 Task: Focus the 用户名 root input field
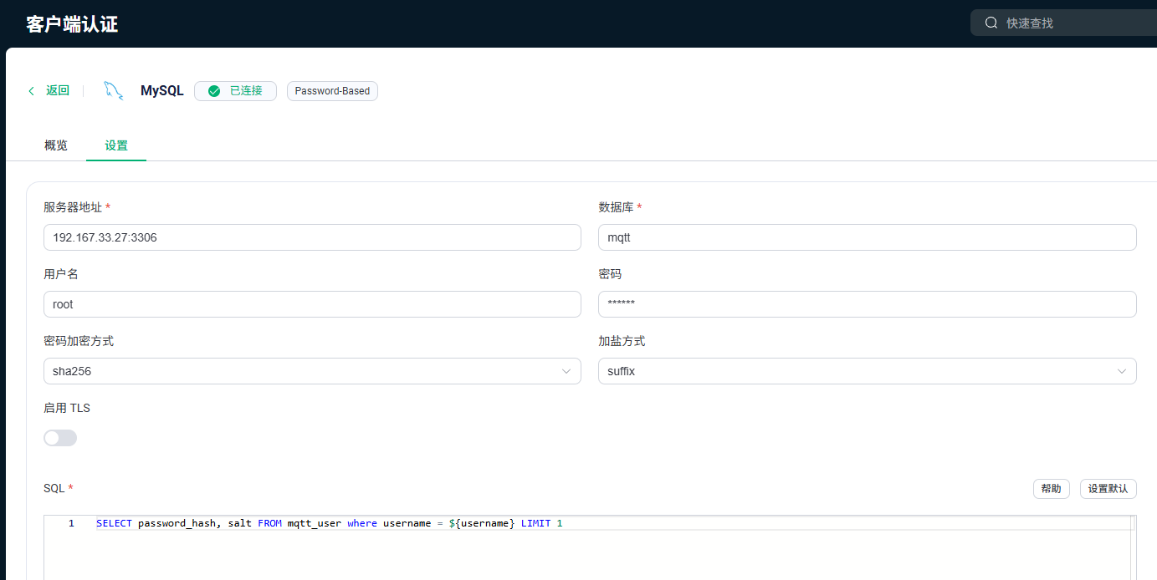pyautogui.click(x=312, y=304)
